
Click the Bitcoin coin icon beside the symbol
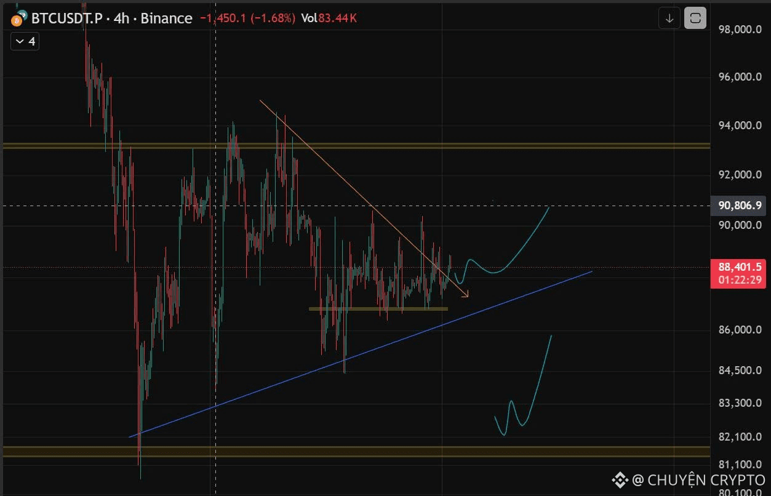pos(17,20)
